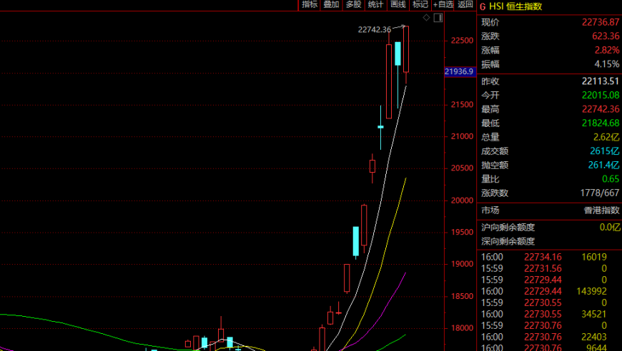This screenshot has height=351, width=622.
Task: Click the 量比 value 0.65
Action: point(611,179)
